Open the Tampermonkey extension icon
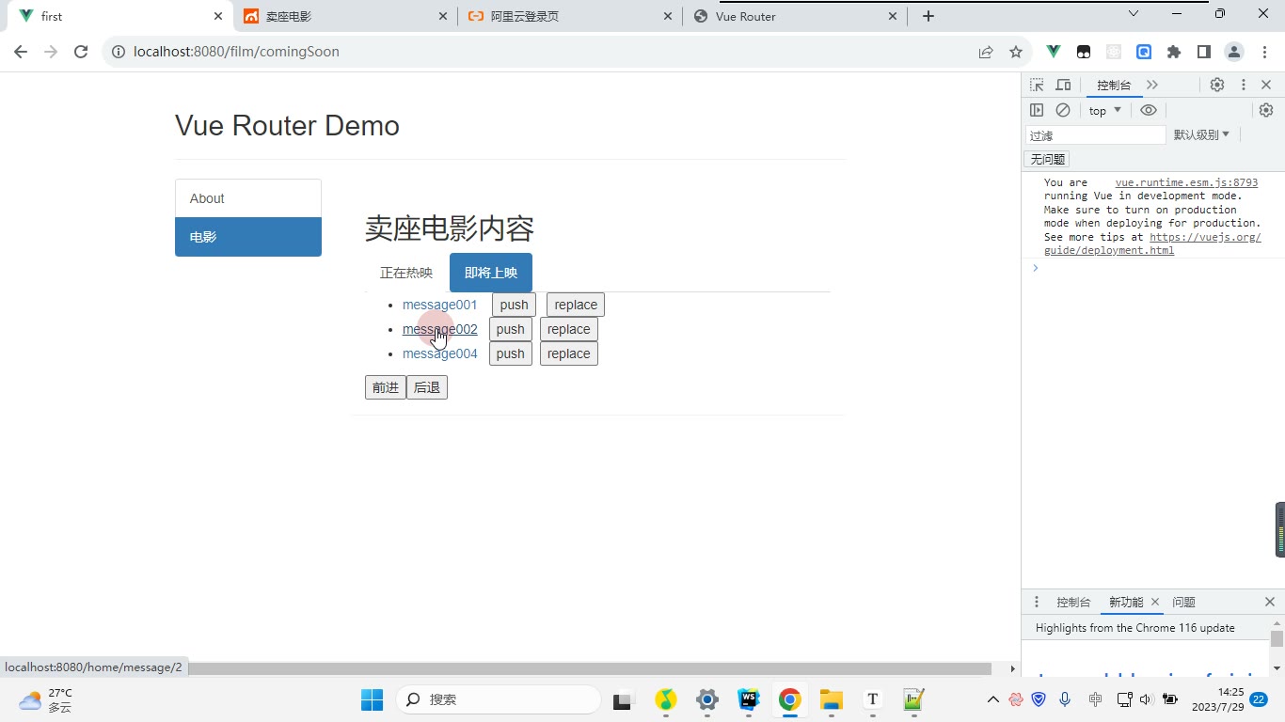Viewport: 1285px width, 722px height. click(x=1084, y=52)
